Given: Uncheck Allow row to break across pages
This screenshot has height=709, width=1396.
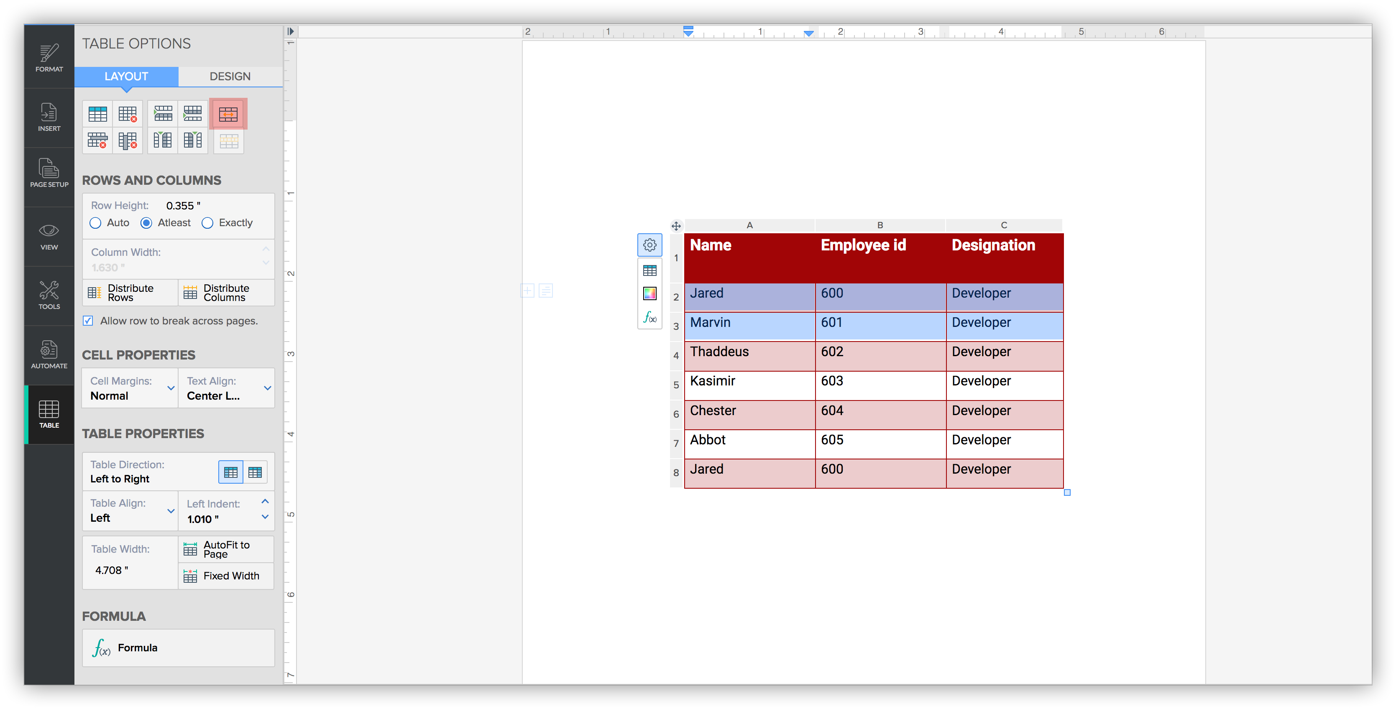Looking at the screenshot, I should point(88,321).
